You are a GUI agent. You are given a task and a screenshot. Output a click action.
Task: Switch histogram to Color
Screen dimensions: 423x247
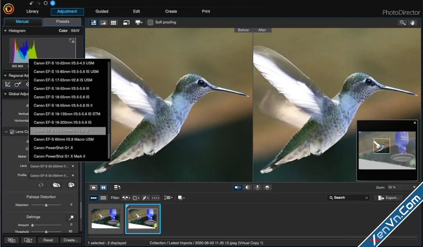63,31
